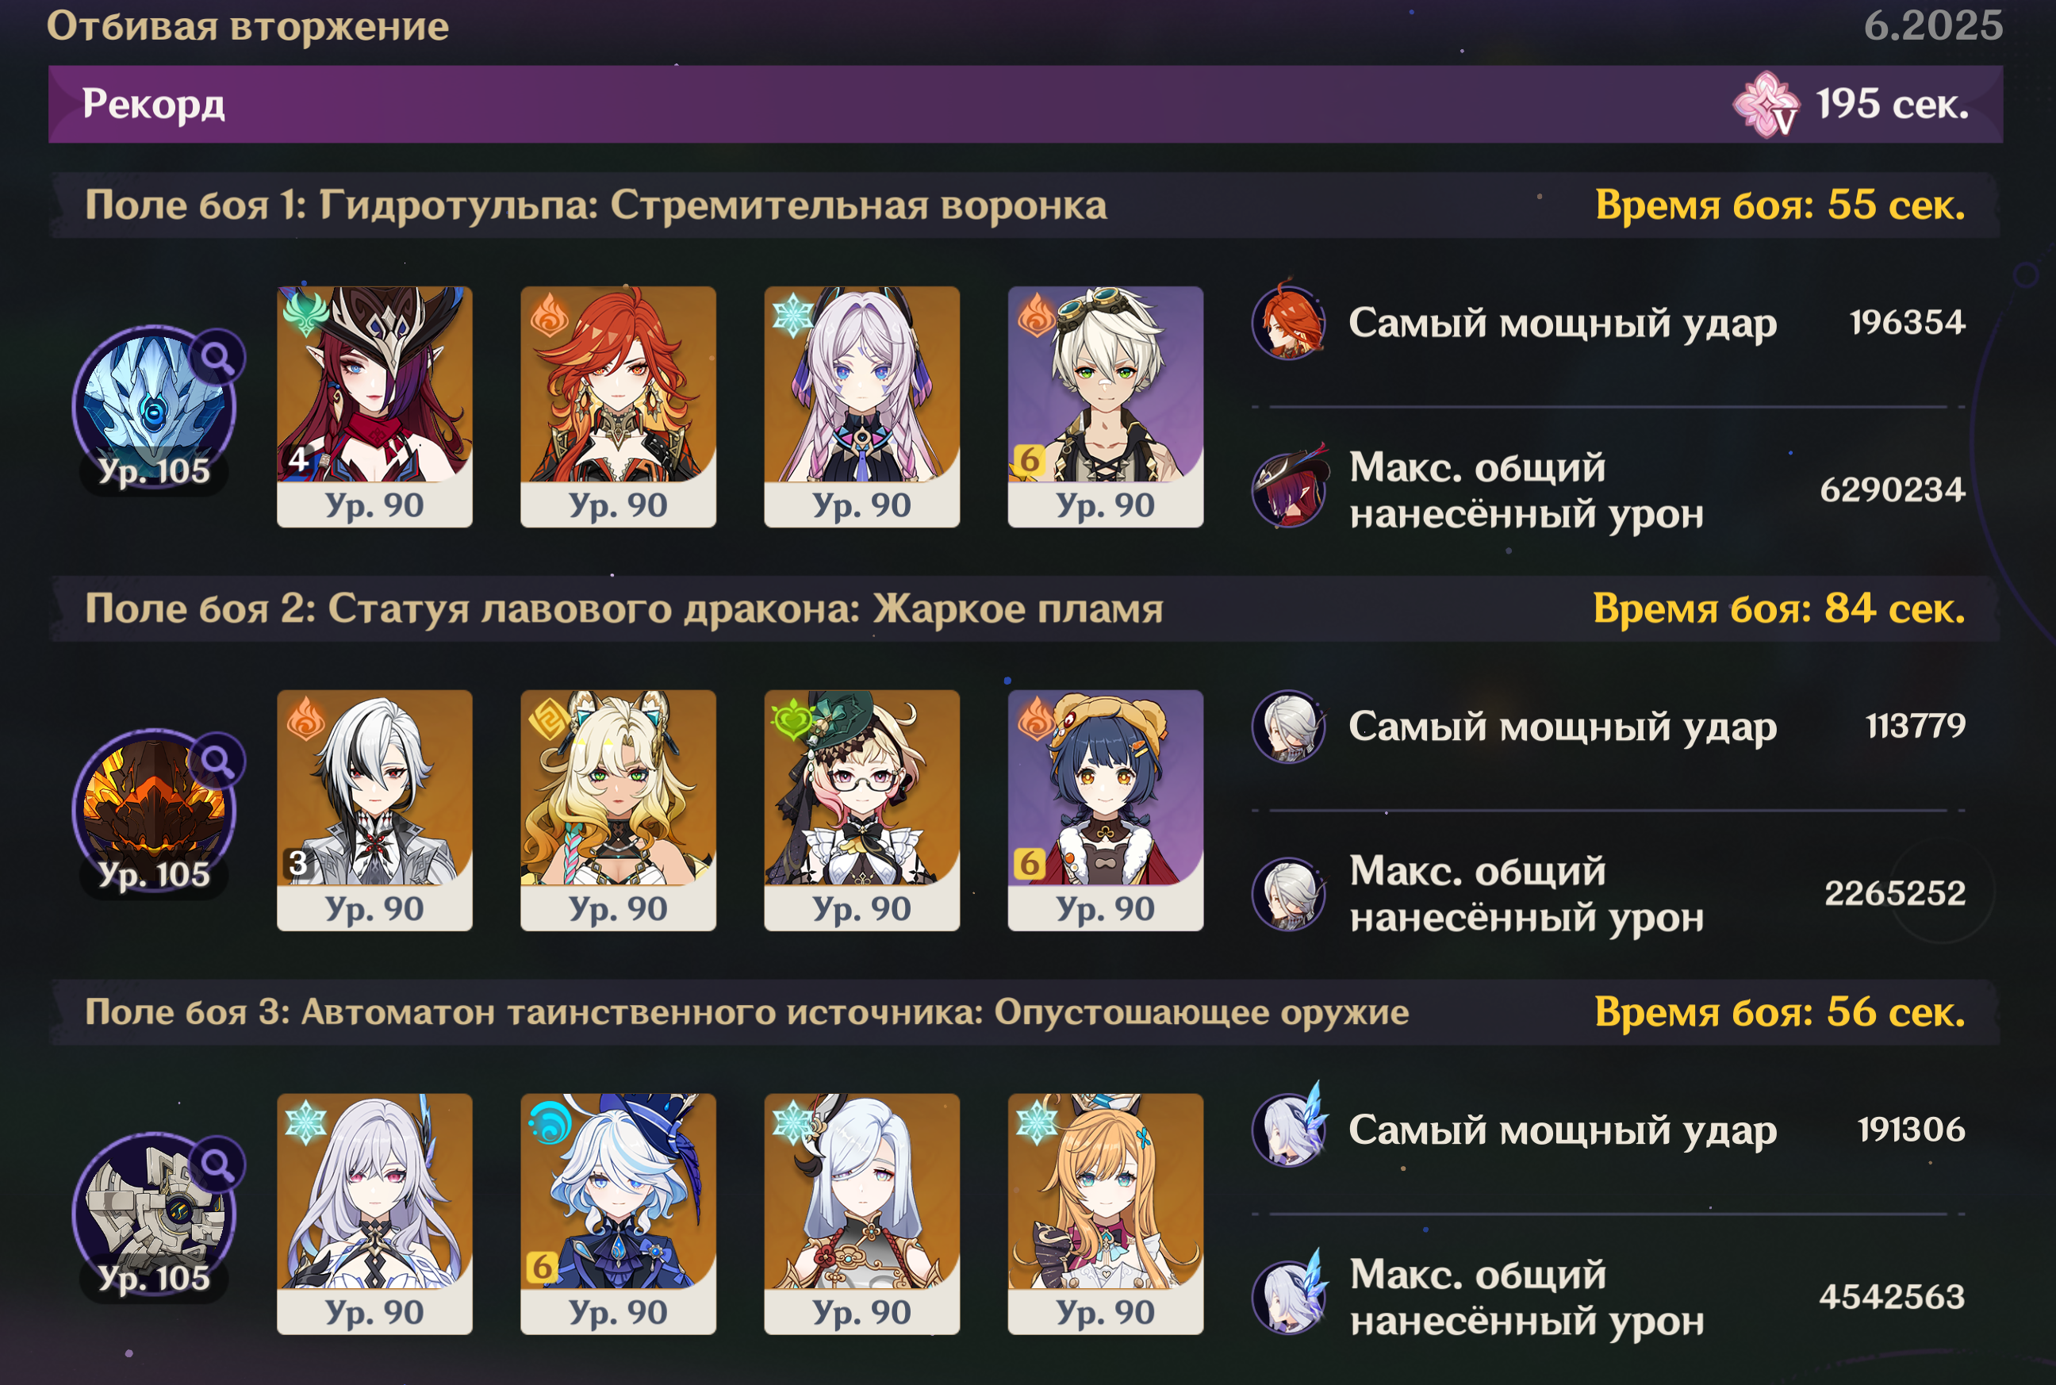The width and height of the screenshot is (2056, 1385).
Task: Click the Поле боя 3 Автоматон header
Action: click(1026, 1012)
